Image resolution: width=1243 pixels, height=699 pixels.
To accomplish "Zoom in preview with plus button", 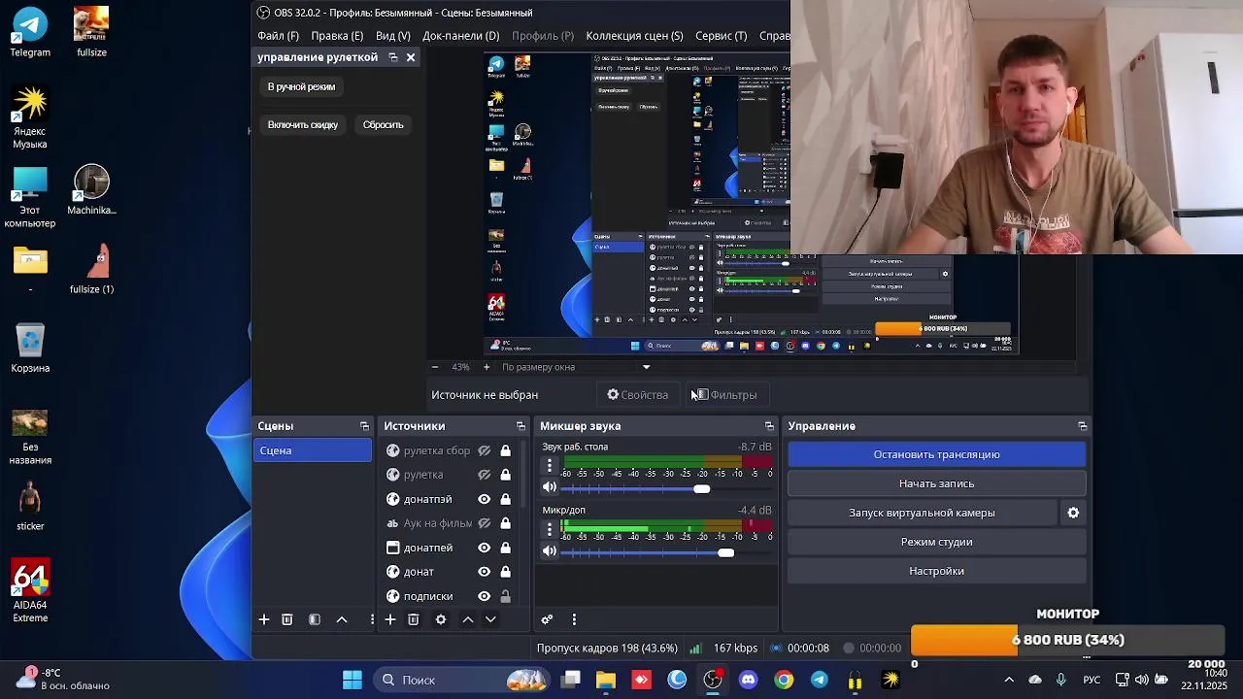I will click(487, 367).
